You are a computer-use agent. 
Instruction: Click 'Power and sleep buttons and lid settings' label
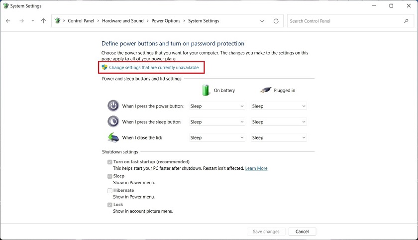coord(141,79)
